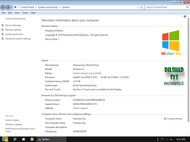Refresh the System page

[141, 7]
